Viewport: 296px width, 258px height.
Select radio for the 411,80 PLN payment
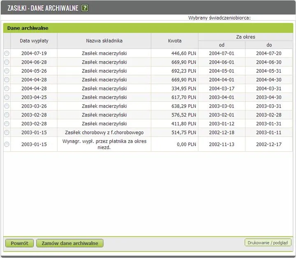pos(7,124)
